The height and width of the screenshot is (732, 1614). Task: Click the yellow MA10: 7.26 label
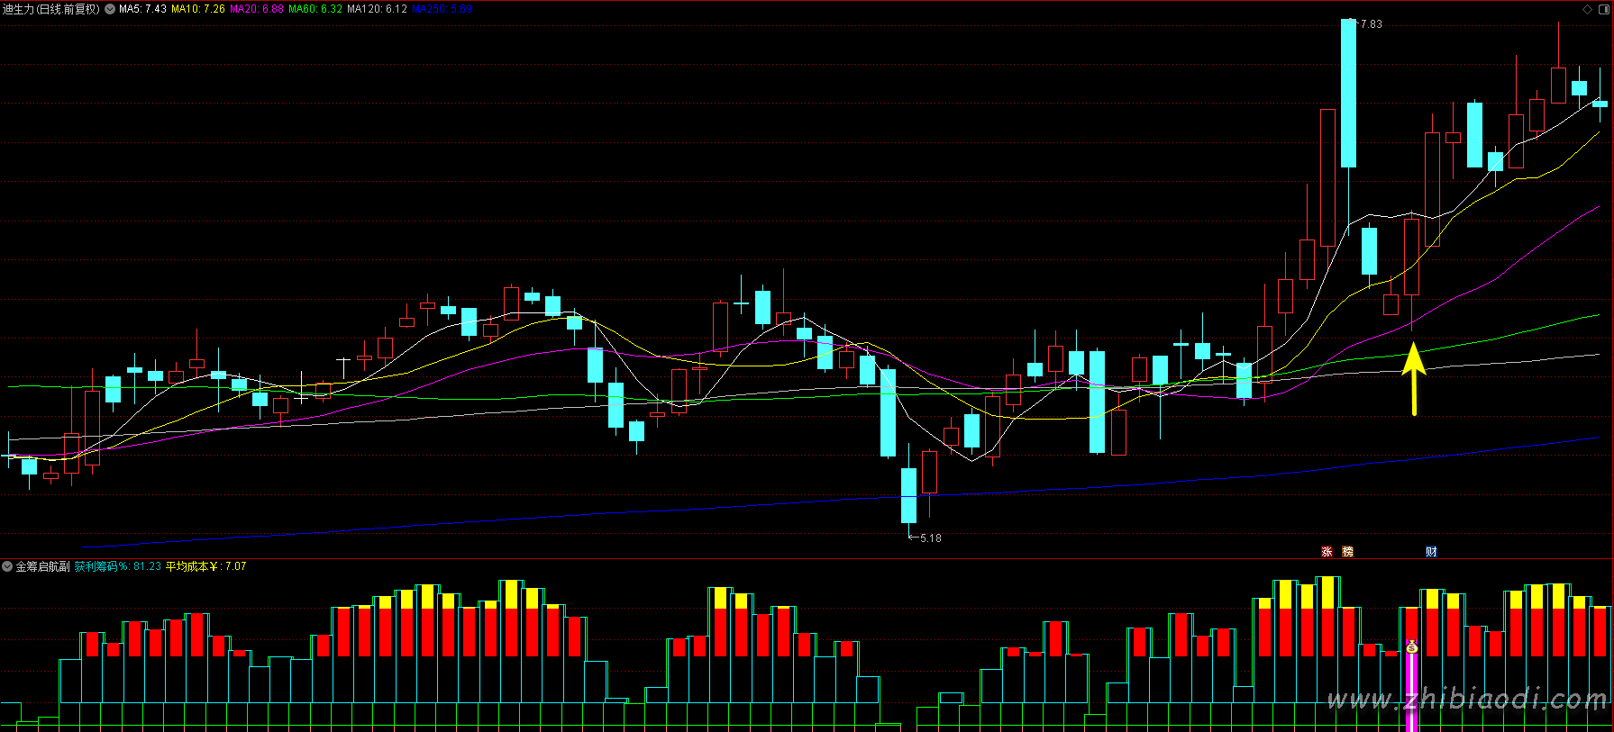198,9
